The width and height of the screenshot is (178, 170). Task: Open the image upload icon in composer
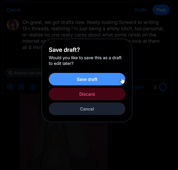point(10,87)
